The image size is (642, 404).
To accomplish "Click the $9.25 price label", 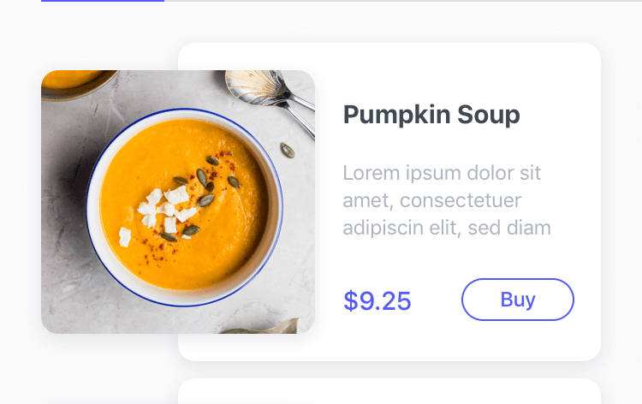I will click(377, 300).
